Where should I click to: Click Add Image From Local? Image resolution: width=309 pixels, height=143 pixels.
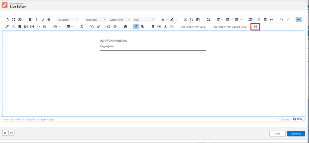[193, 27]
